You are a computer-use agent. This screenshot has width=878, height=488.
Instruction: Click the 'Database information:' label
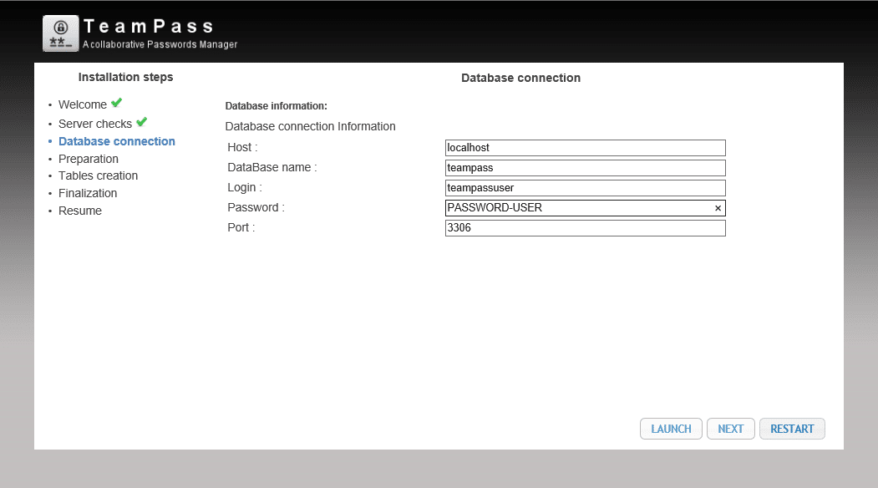coord(276,106)
